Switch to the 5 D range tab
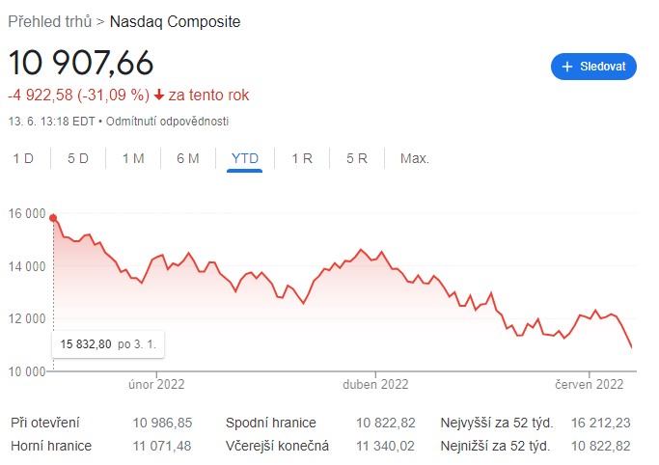The height and width of the screenshot is (465, 659). pos(78,158)
